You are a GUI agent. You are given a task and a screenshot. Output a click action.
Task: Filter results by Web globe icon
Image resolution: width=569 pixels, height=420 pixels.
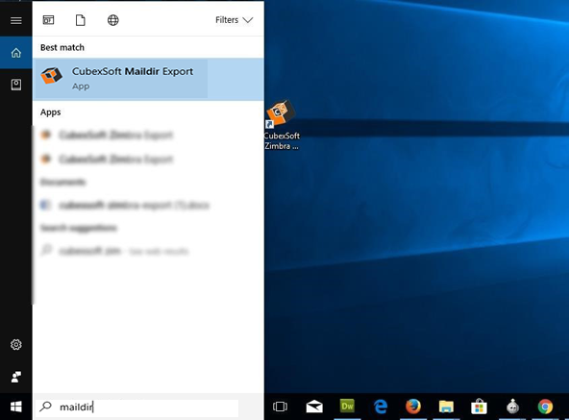point(112,20)
